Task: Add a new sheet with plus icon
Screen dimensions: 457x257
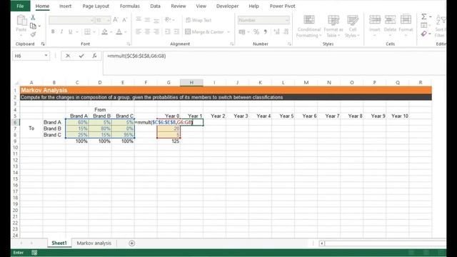Action: 131,243
